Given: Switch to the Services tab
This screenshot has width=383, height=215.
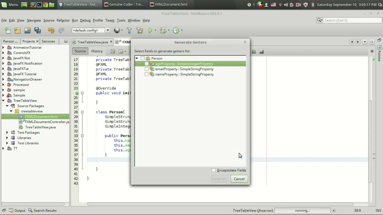Looking at the screenshot, I should 48,41.
